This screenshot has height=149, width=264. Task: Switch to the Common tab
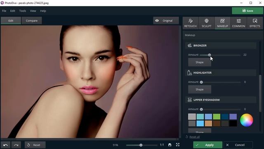(x=238, y=23)
